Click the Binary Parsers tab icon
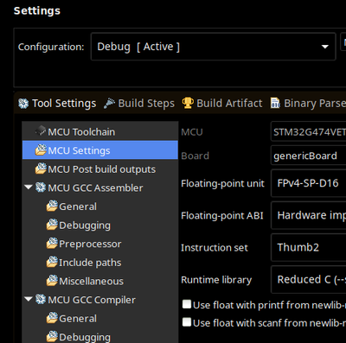Image resolution: width=346 pixels, height=343 pixels. pyautogui.click(x=275, y=103)
